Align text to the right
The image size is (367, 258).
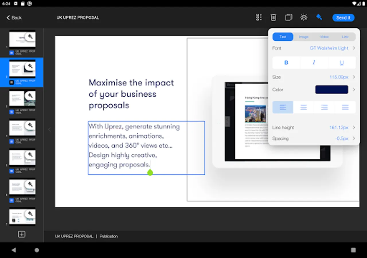[324, 107]
